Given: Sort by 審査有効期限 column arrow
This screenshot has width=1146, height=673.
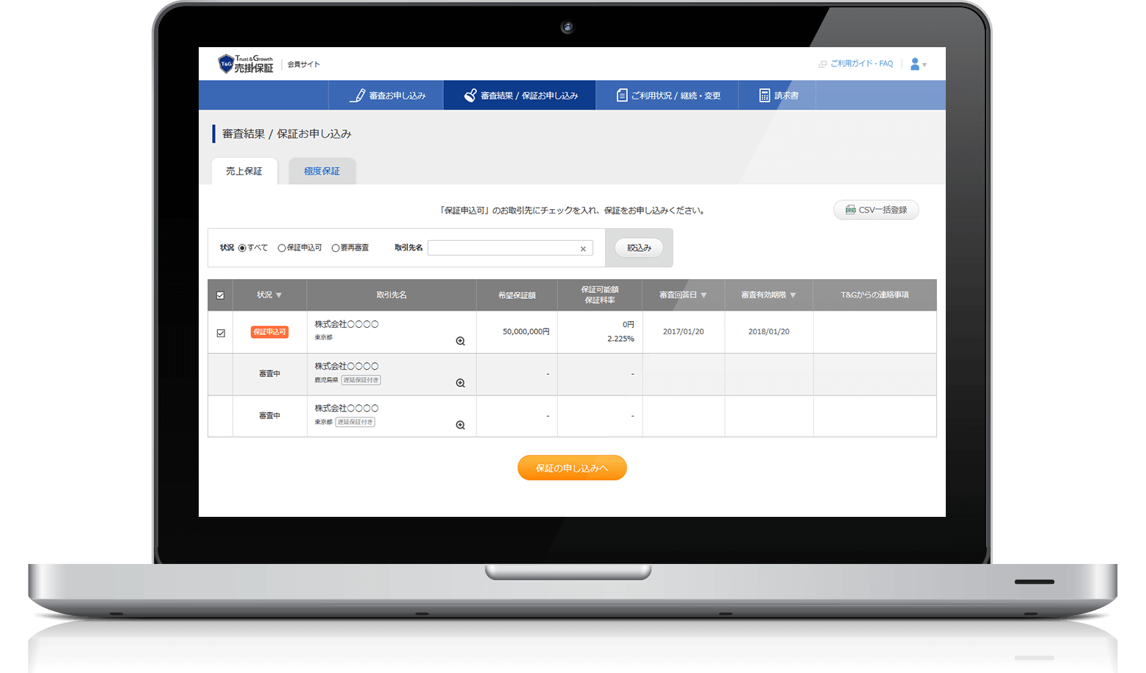Looking at the screenshot, I should [x=793, y=295].
